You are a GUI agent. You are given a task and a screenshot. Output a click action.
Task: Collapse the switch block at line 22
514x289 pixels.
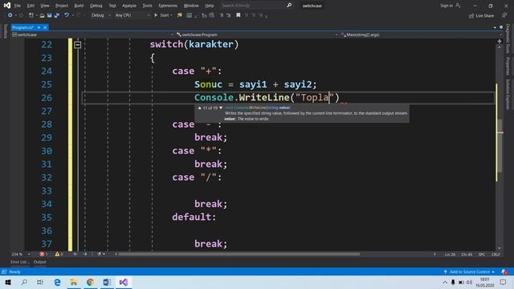[x=77, y=45]
